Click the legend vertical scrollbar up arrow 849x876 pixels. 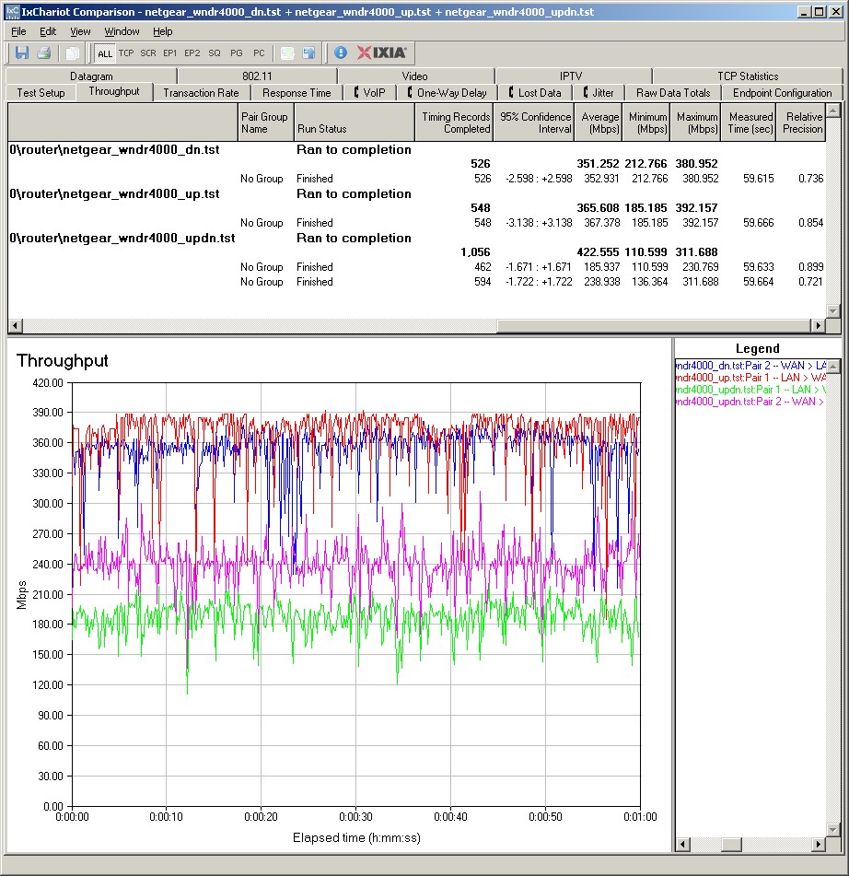pos(833,367)
